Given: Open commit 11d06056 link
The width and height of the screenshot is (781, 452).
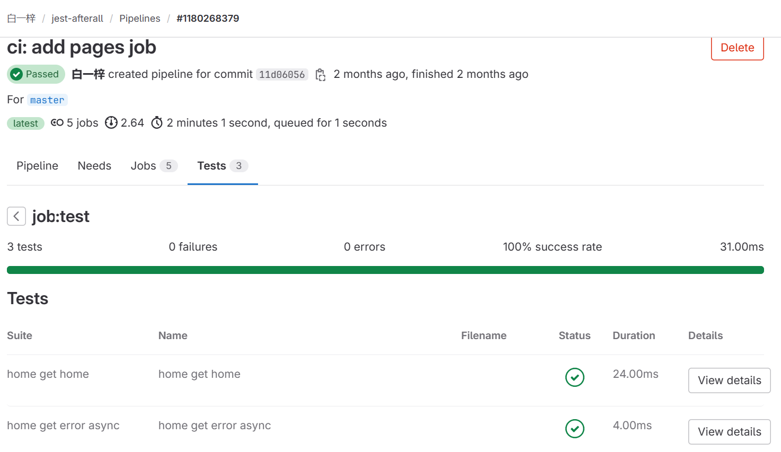Looking at the screenshot, I should (282, 75).
